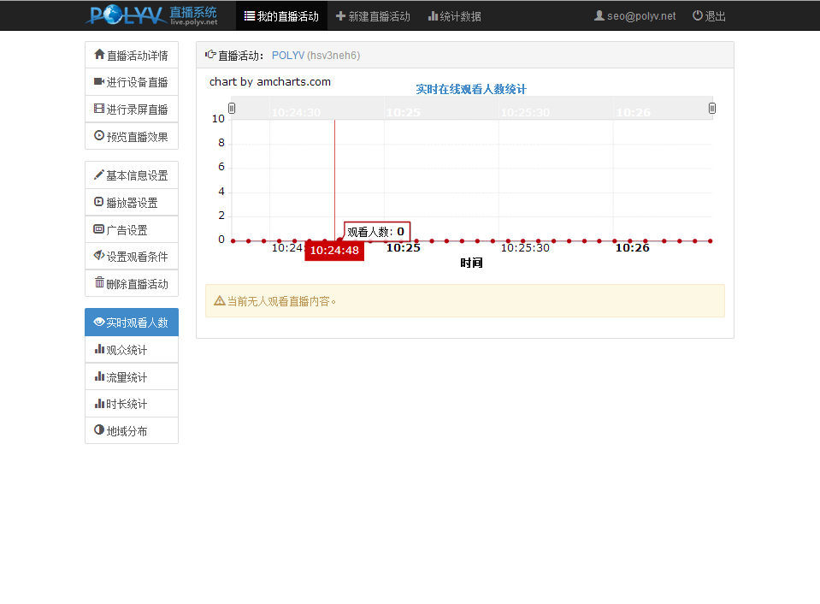Click the trash icon for 删除直播活动
The image size is (820, 604).
pyautogui.click(x=99, y=283)
